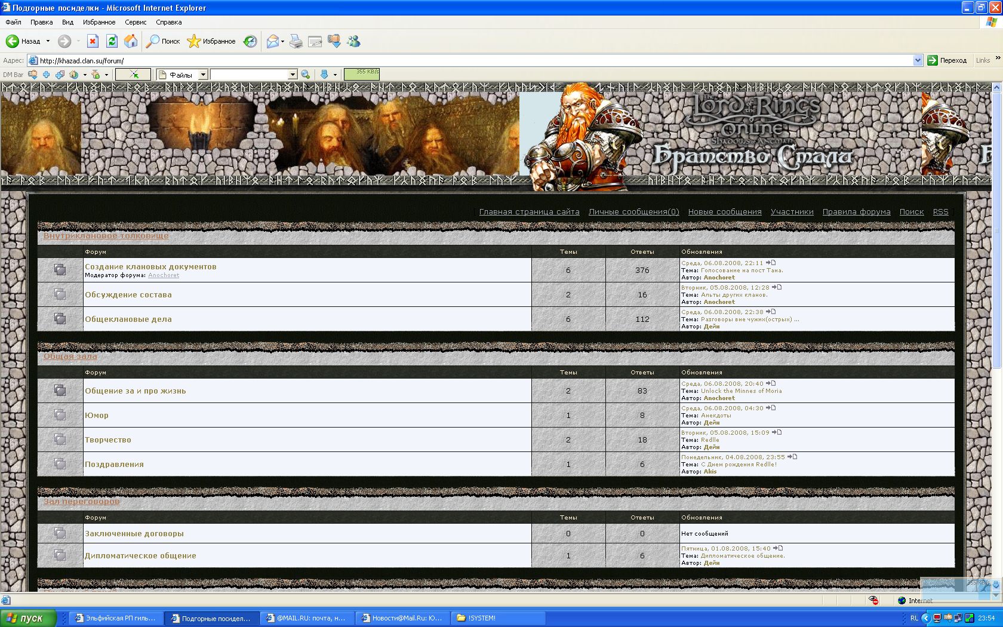The image size is (1003, 627).
Task: Open the History clock icon
Action: 250,41
